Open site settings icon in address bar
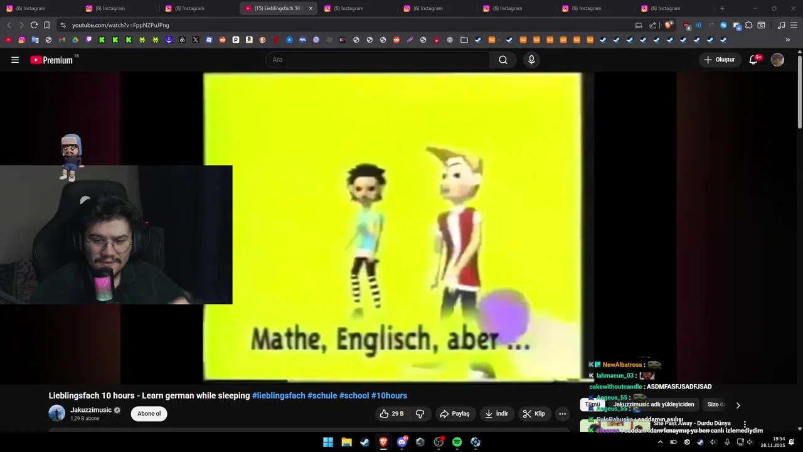This screenshot has width=803, height=452. [x=63, y=25]
